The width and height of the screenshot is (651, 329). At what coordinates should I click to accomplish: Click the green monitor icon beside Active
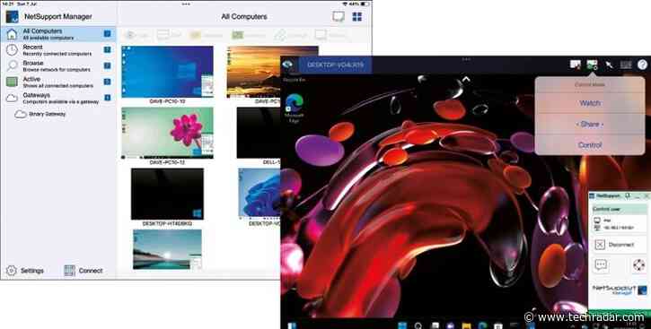[x=12, y=82]
